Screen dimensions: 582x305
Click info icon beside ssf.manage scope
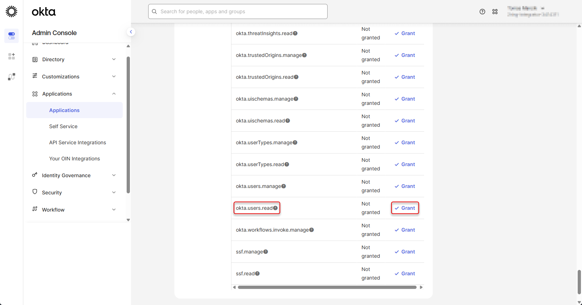[x=266, y=252]
